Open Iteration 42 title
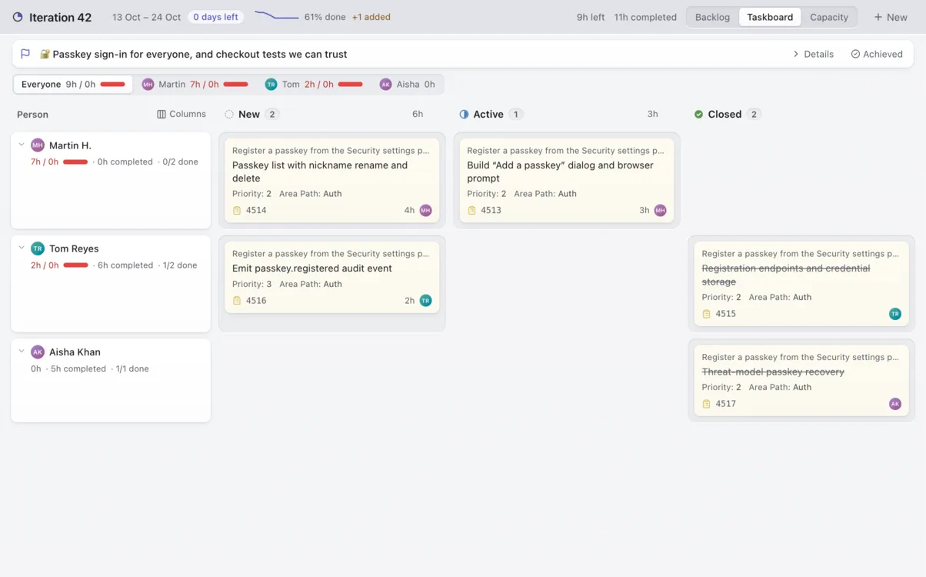 click(60, 17)
